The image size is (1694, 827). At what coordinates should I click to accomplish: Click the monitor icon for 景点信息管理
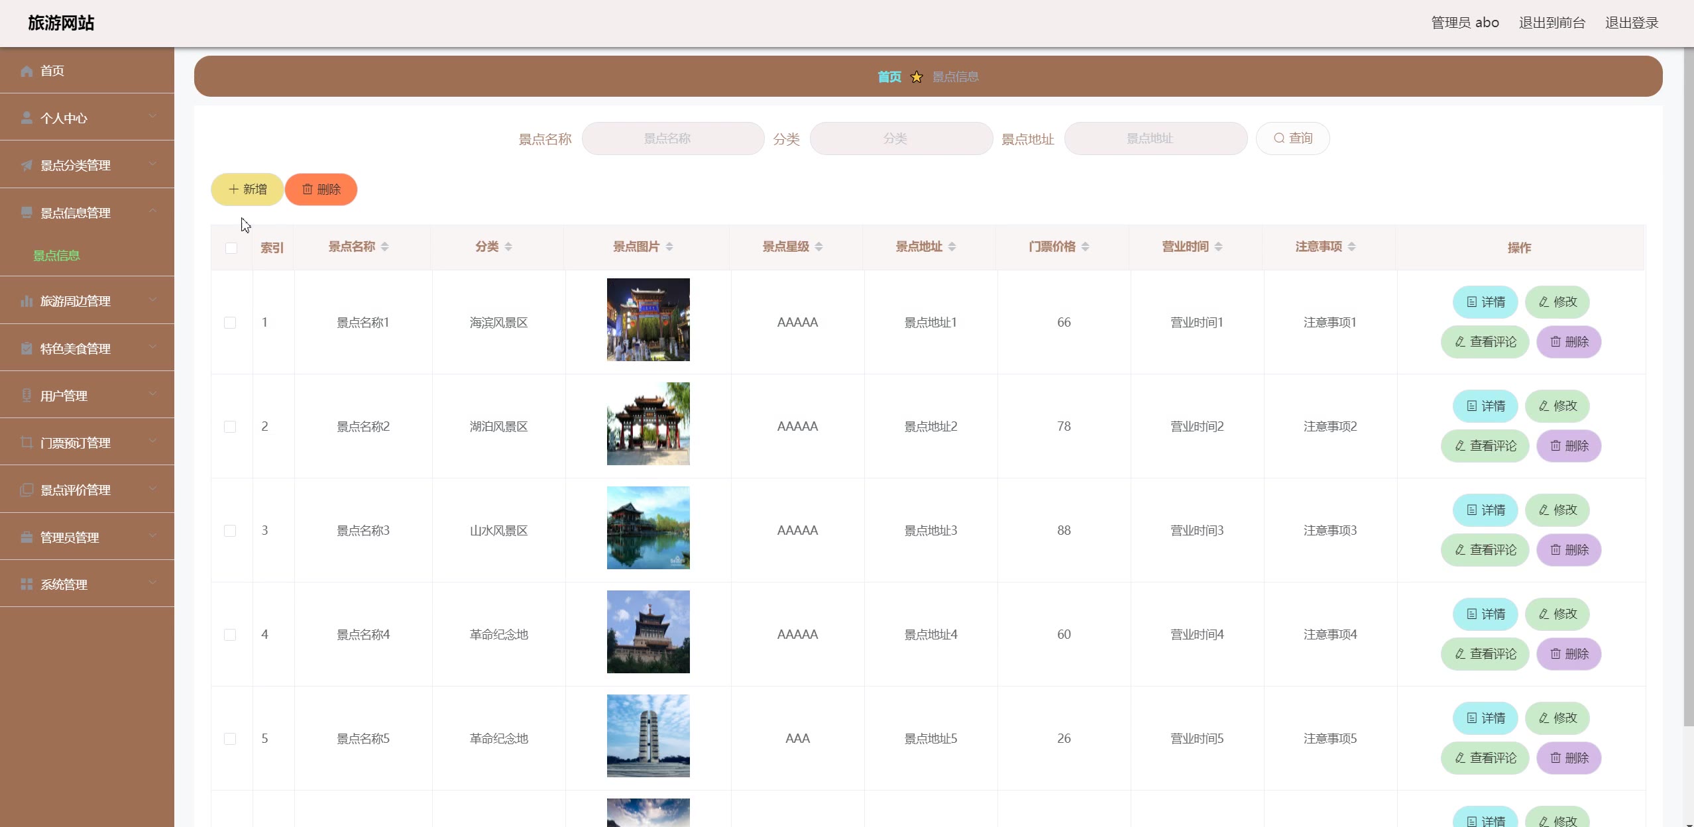click(27, 213)
